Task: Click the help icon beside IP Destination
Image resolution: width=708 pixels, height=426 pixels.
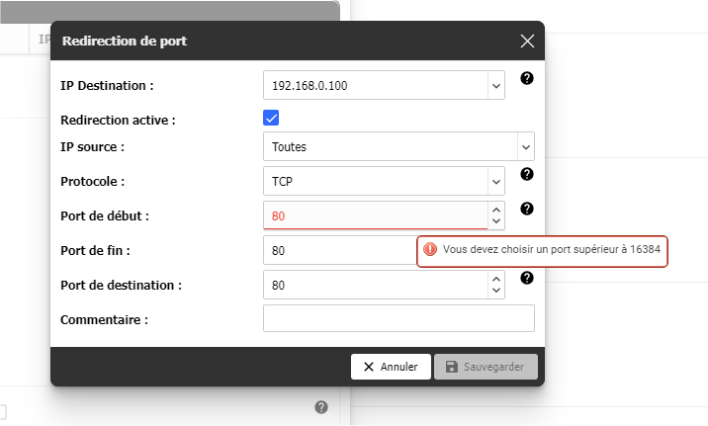Action: click(x=527, y=78)
